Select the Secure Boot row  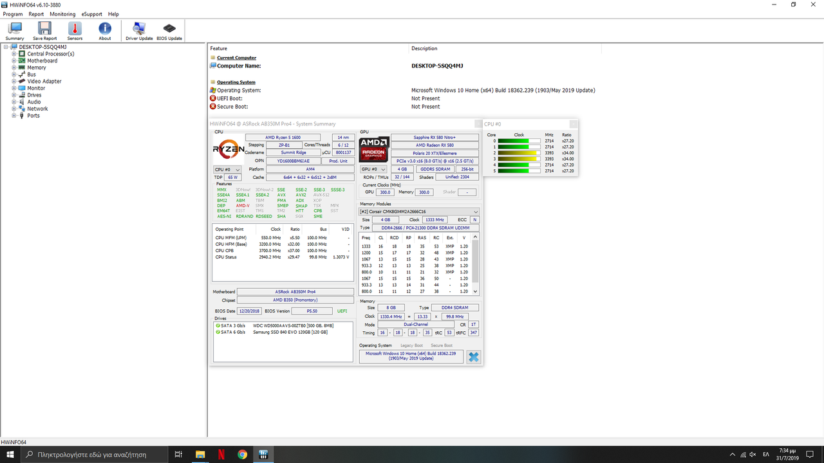click(406, 107)
